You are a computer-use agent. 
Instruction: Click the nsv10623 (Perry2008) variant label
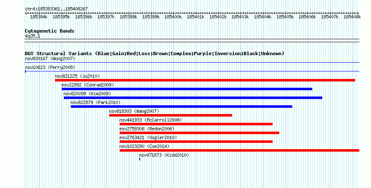coord(50,67)
